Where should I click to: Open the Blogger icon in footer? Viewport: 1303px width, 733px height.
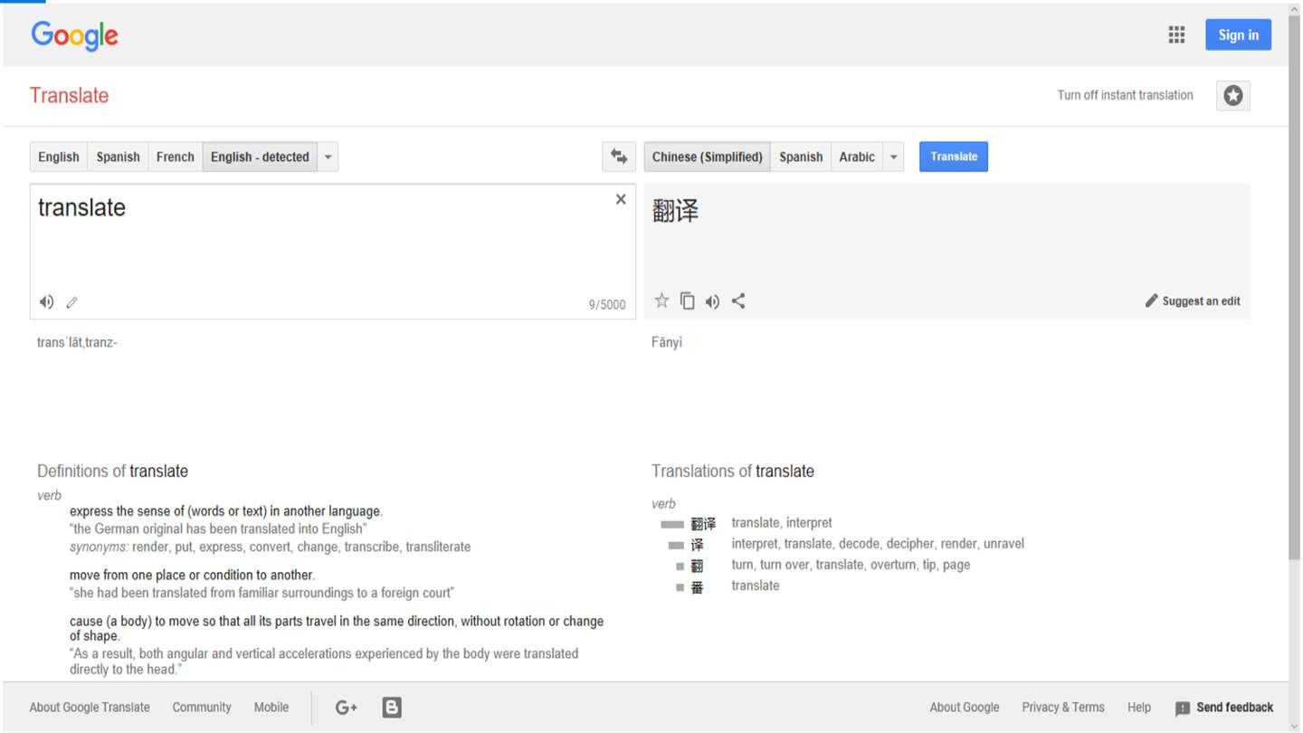click(x=392, y=708)
